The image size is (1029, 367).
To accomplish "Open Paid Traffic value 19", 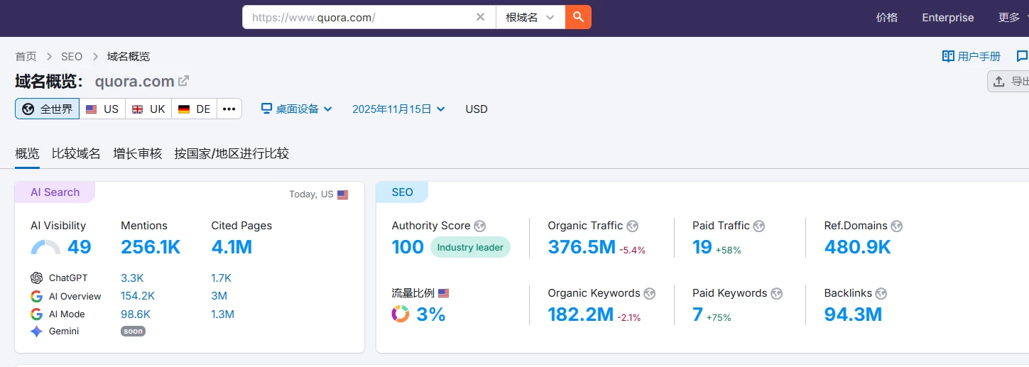I will [702, 247].
